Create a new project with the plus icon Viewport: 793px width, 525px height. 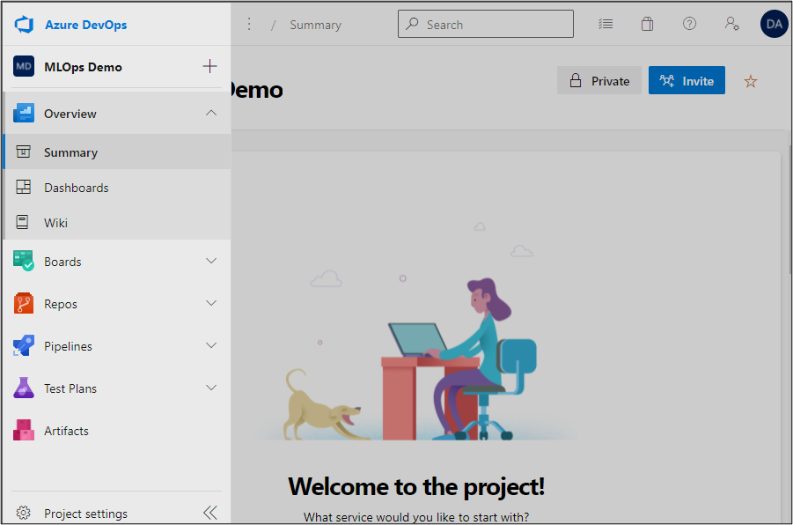pos(209,66)
